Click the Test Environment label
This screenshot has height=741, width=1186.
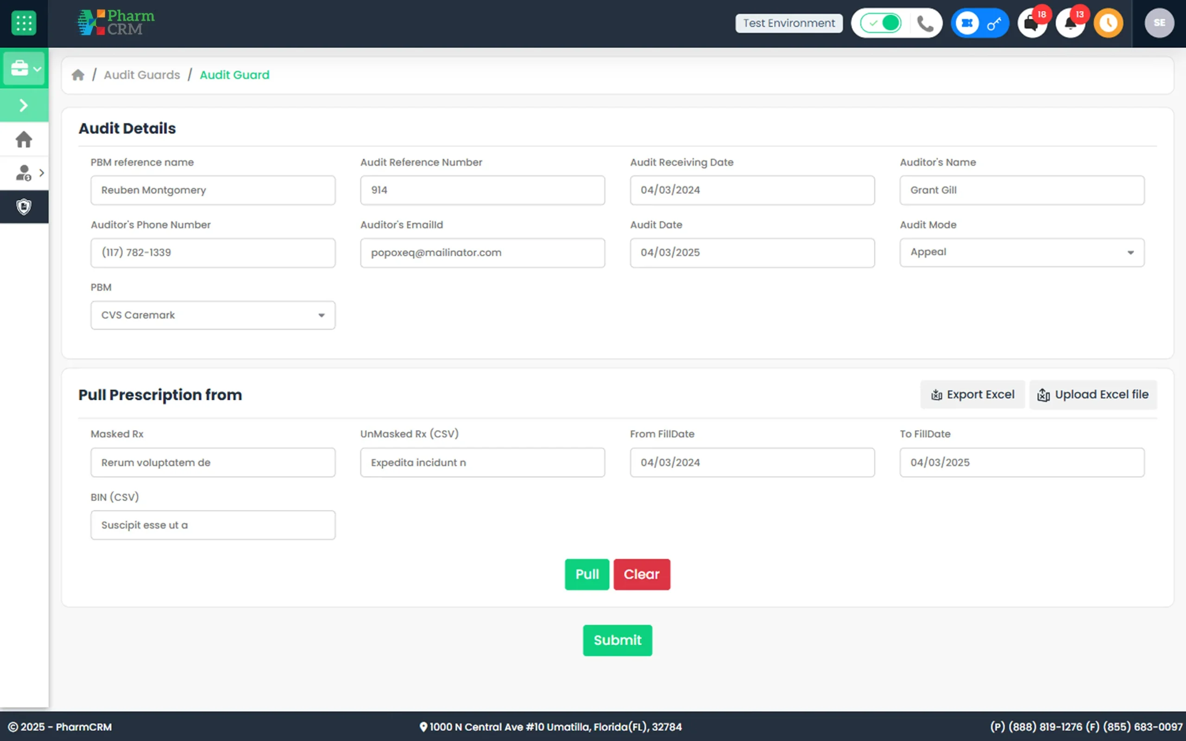[789, 23]
